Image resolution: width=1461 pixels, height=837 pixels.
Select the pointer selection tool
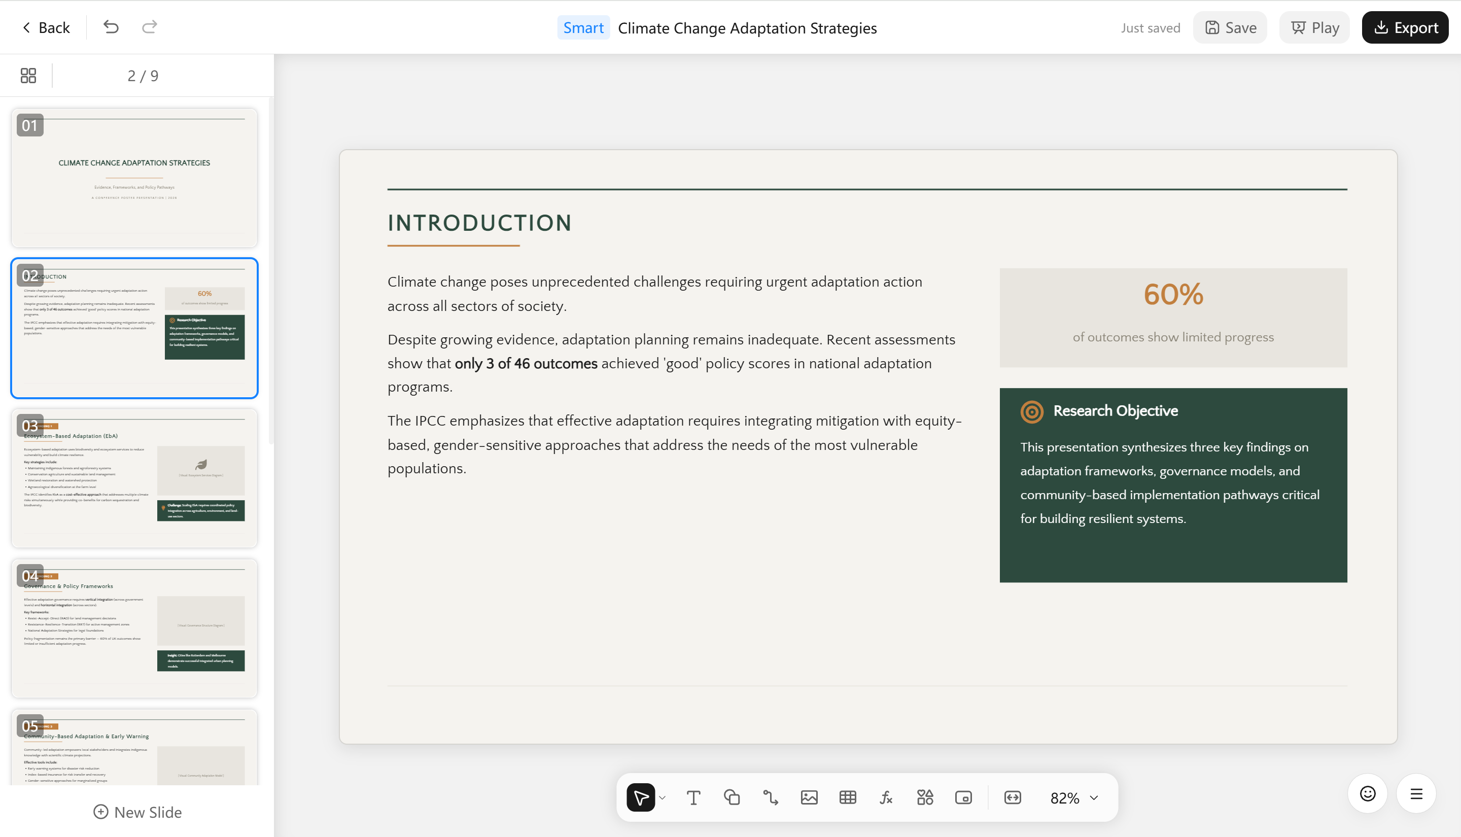point(640,797)
